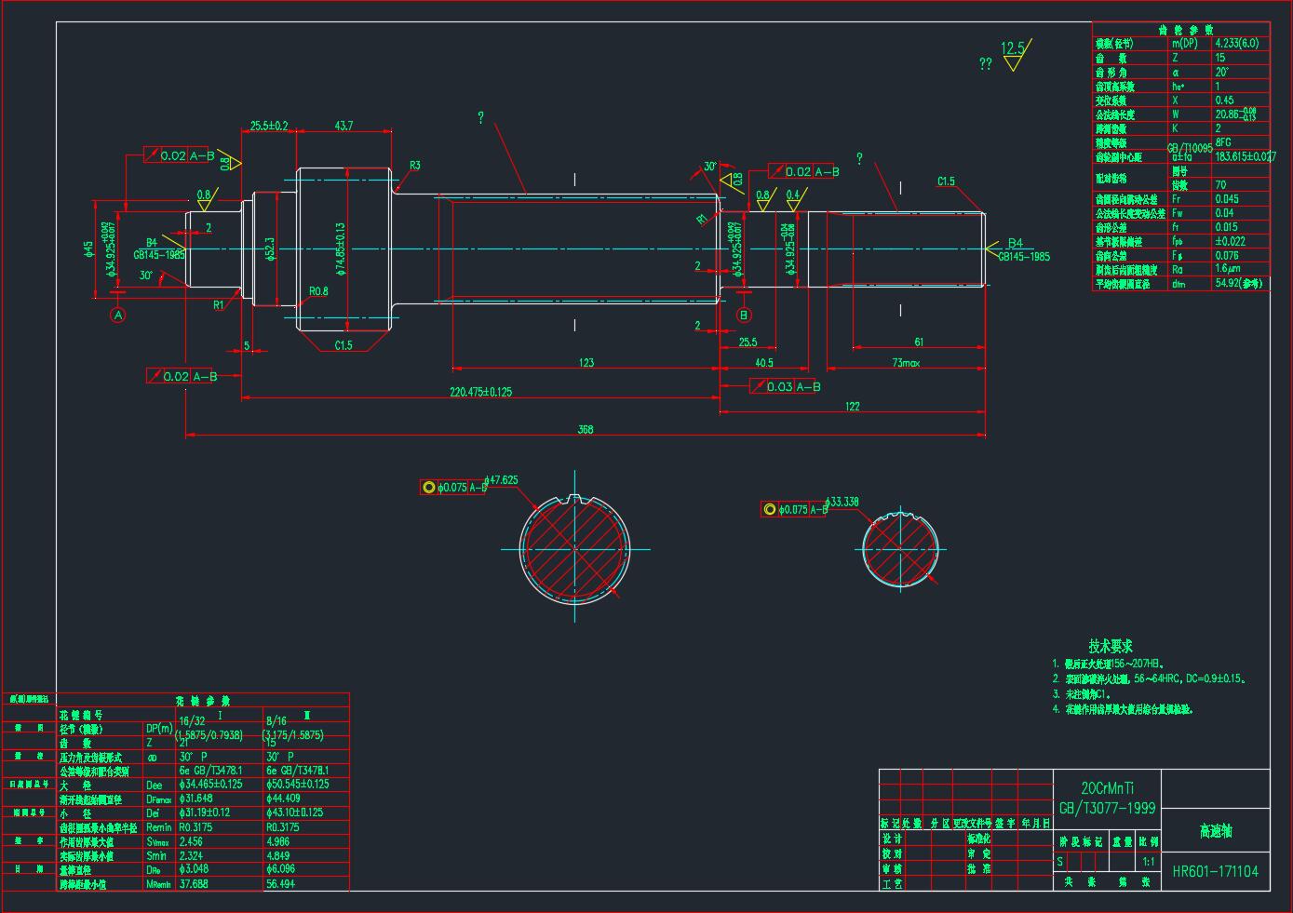Image resolution: width=1293 pixels, height=913 pixels.
Task: Click the 73max dimension label
Action: 905,363
